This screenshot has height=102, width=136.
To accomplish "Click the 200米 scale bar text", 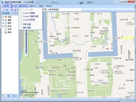I will (x=24, y=91).
